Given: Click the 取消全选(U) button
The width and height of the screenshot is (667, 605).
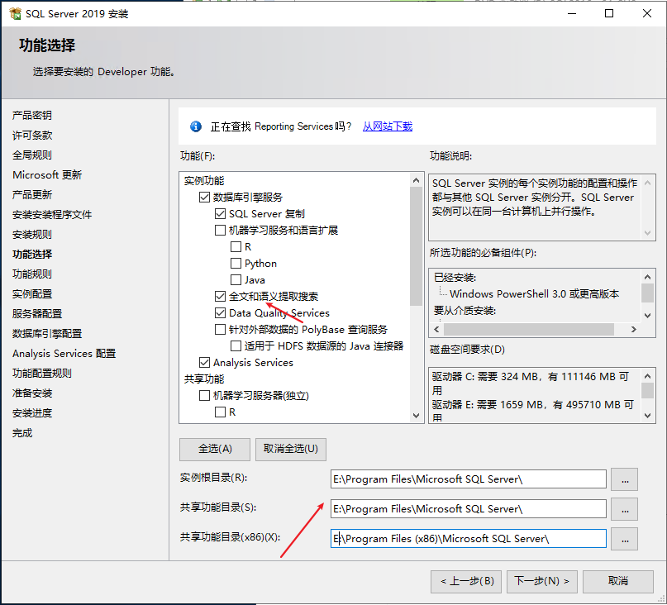Looking at the screenshot, I should [x=291, y=450].
